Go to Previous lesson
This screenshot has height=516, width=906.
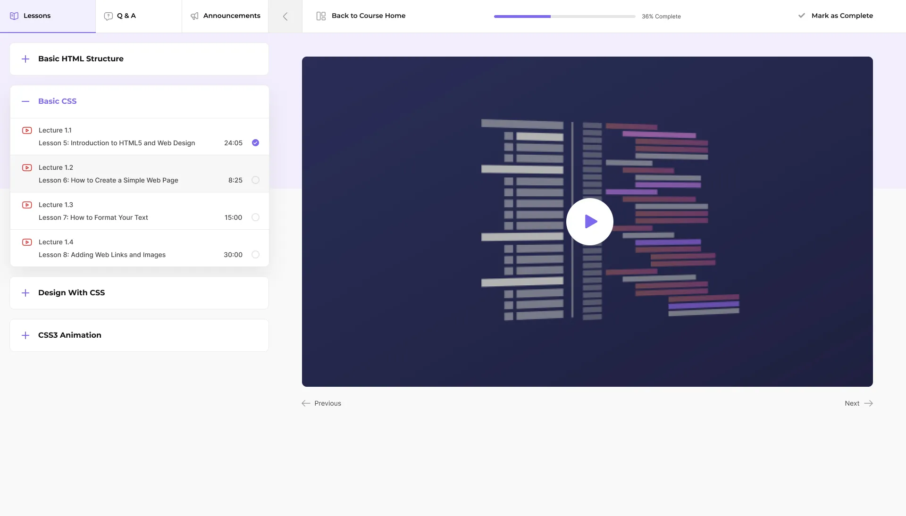[x=321, y=403]
